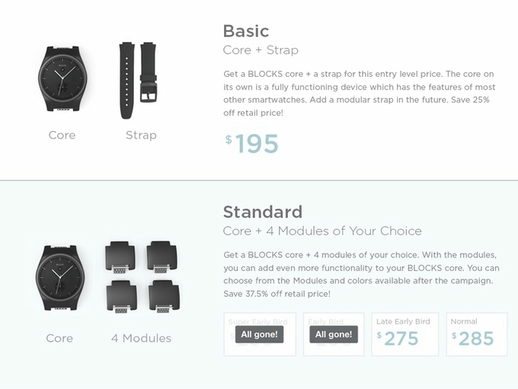
Task: Click the Early Bird All gone badge
Action: (x=334, y=334)
